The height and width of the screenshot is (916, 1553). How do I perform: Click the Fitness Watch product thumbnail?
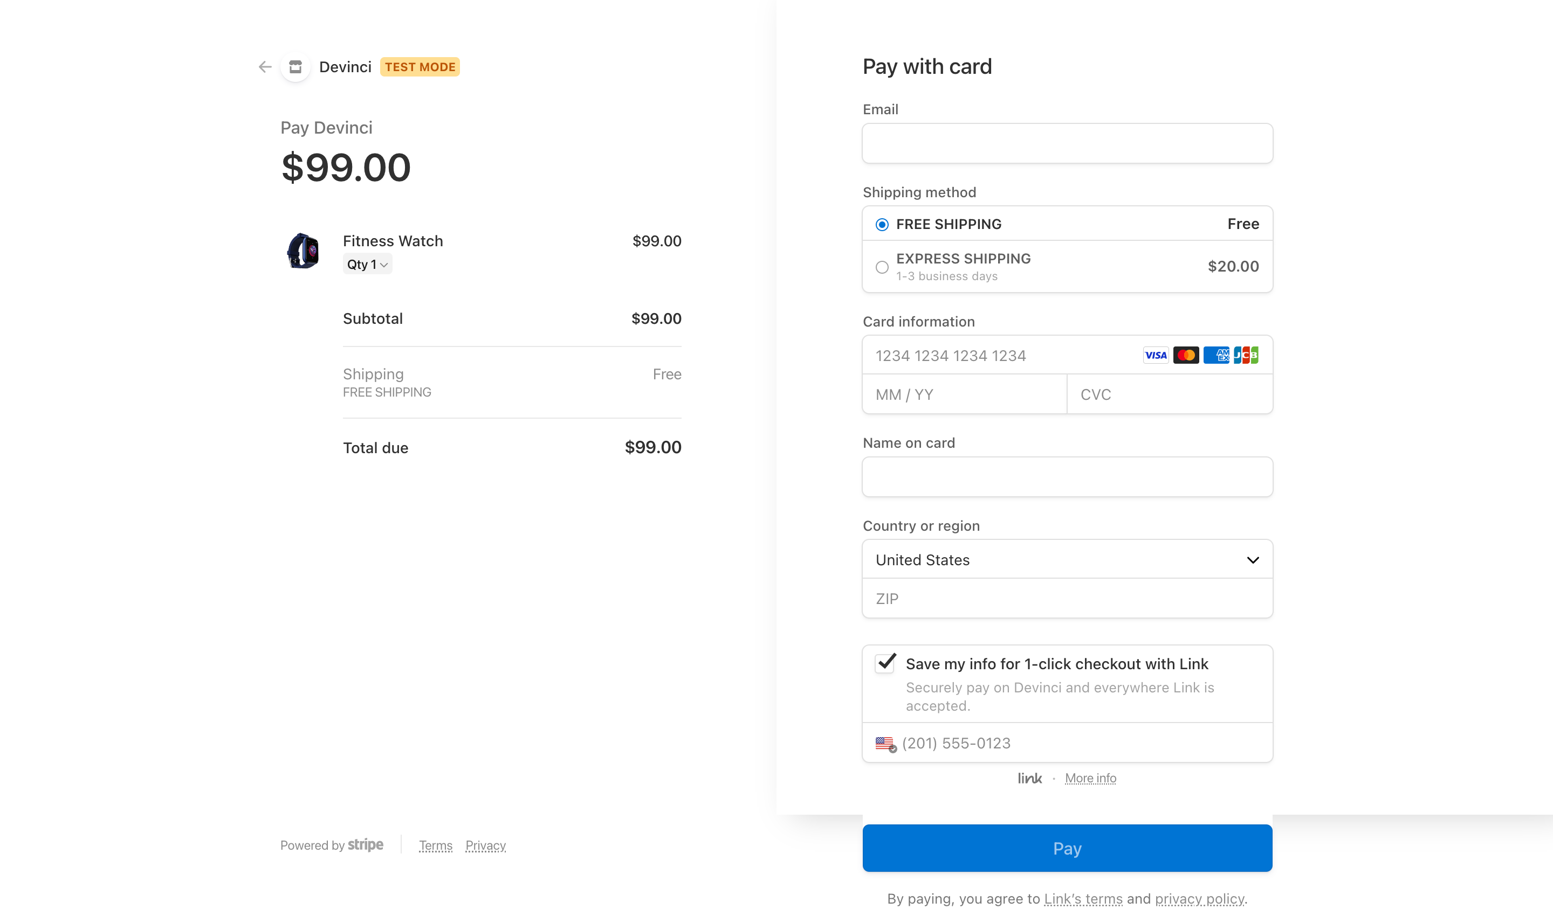point(304,251)
